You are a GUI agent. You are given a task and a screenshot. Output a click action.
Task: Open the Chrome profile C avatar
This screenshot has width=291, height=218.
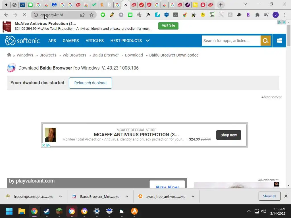pyautogui.click(x=276, y=15)
